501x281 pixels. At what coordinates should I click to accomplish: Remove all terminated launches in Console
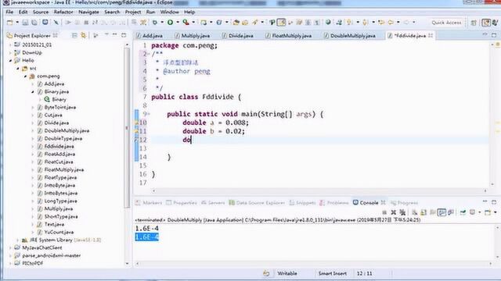[x=402, y=212]
